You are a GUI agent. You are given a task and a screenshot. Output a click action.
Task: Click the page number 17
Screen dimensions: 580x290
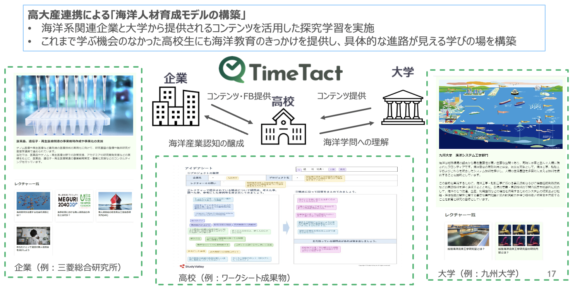click(x=552, y=274)
